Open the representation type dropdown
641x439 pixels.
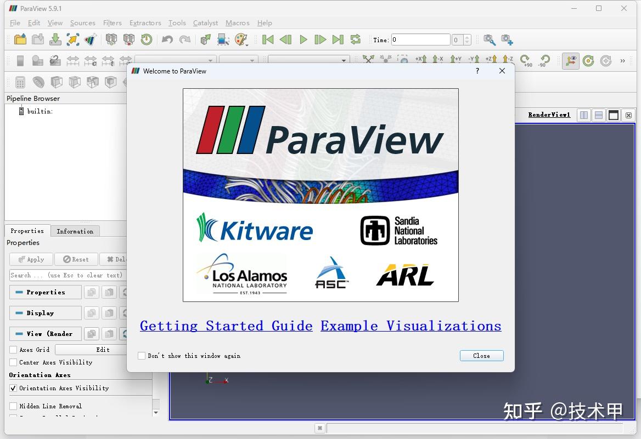point(308,60)
